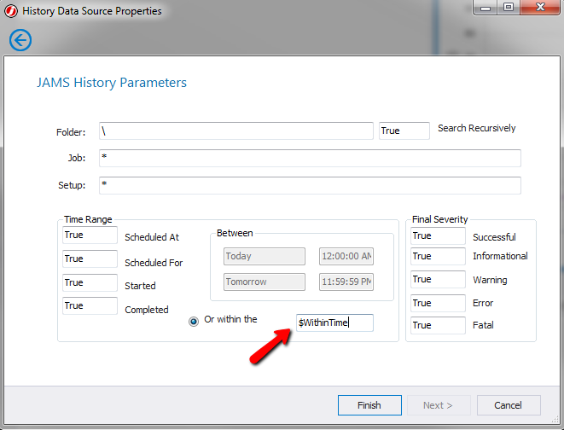Click the Next > button
564x430 pixels.
(439, 405)
